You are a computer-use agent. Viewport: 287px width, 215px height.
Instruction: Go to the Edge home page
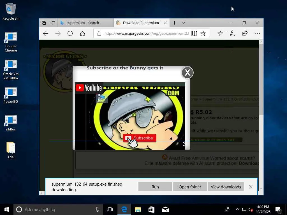click(82, 34)
